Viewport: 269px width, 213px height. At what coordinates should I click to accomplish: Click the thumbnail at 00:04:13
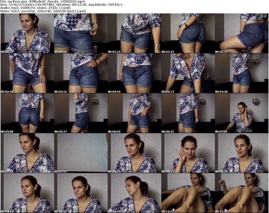click(188, 73)
